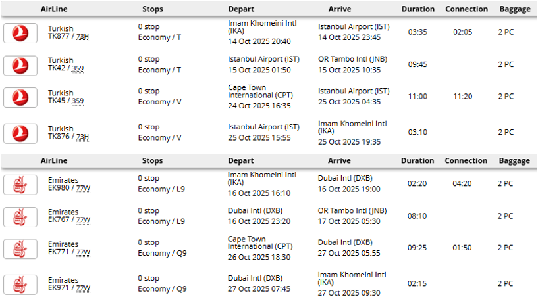Image resolution: width=538 pixels, height=299 pixels.
Task: Click the Turkish Airlines logo for flight TK877
Action: (x=20, y=33)
